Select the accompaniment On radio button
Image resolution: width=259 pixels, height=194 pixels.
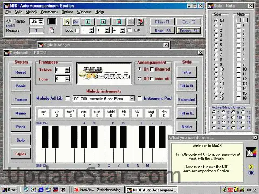click(x=139, y=69)
